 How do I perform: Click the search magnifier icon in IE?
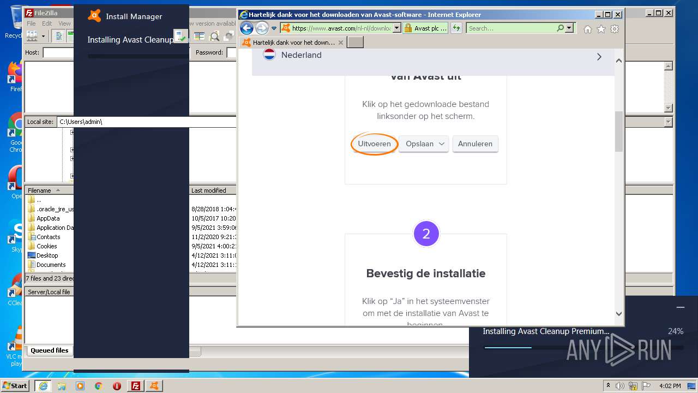[560, 28]
